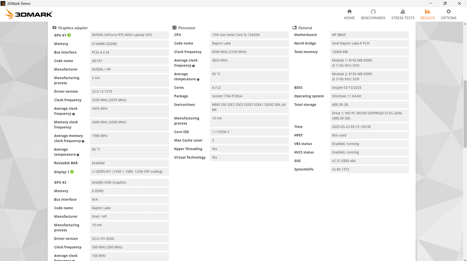This screenshot has width=467, height=261.
Task: Close the 3DMark Demo window
Action: [459, 3]
